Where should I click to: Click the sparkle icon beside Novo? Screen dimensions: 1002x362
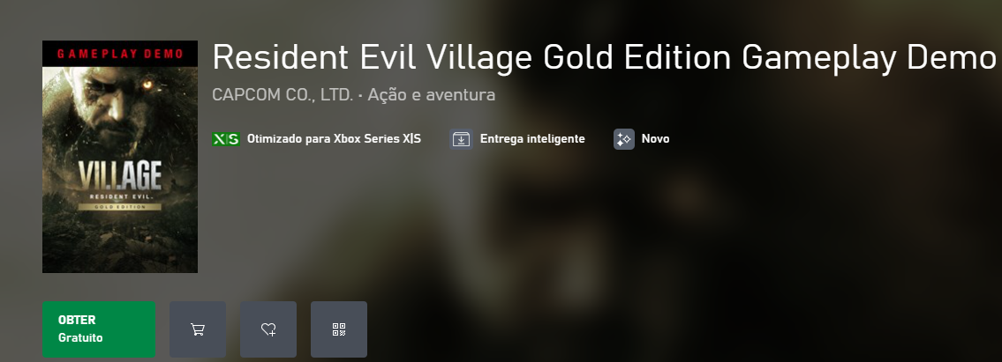pyautogui.click(x=623, y=139)
